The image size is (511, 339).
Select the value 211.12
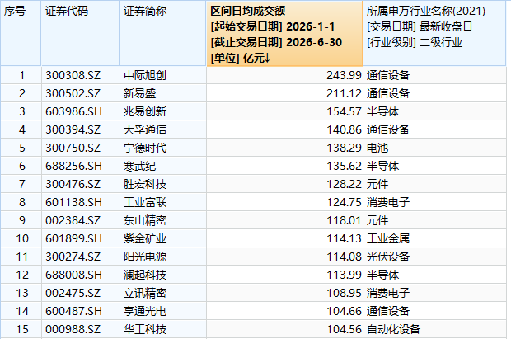344,94
